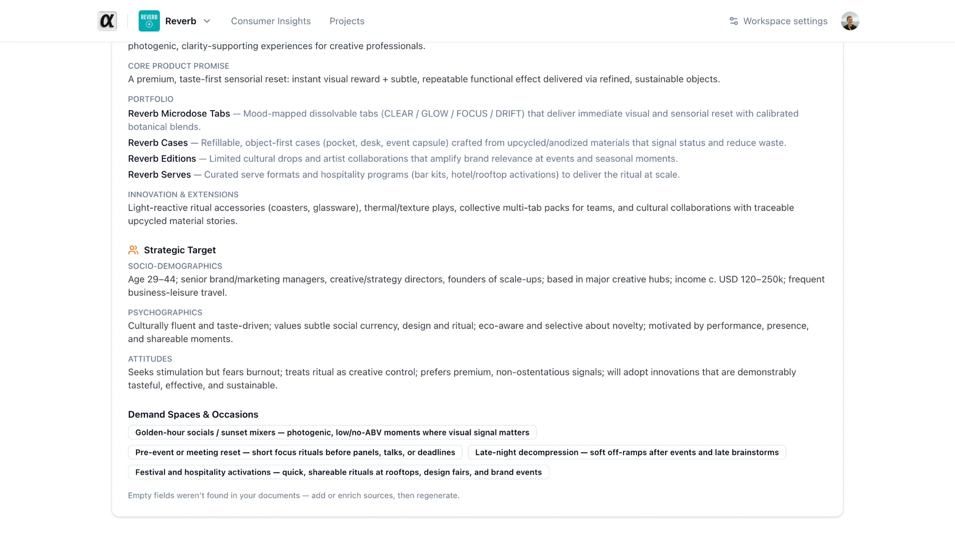Choose the Festival and hospitality activations chip

tap(339, 472)
